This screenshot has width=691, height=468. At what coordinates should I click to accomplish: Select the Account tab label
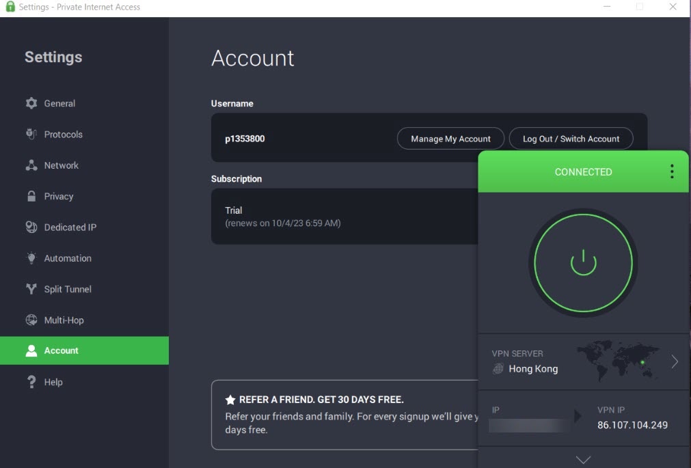point(61,350)
